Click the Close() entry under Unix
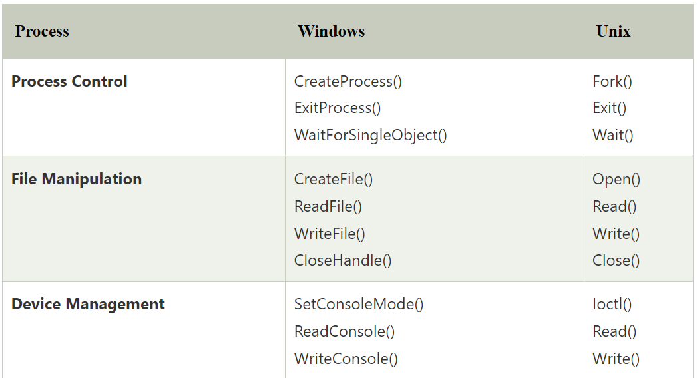 coord(616,260)
